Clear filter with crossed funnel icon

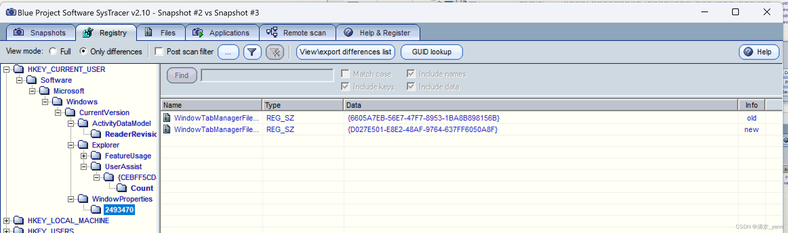coord(275,52)
